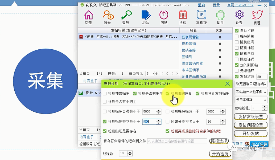Open 使用本机IP dropdown

251,100
